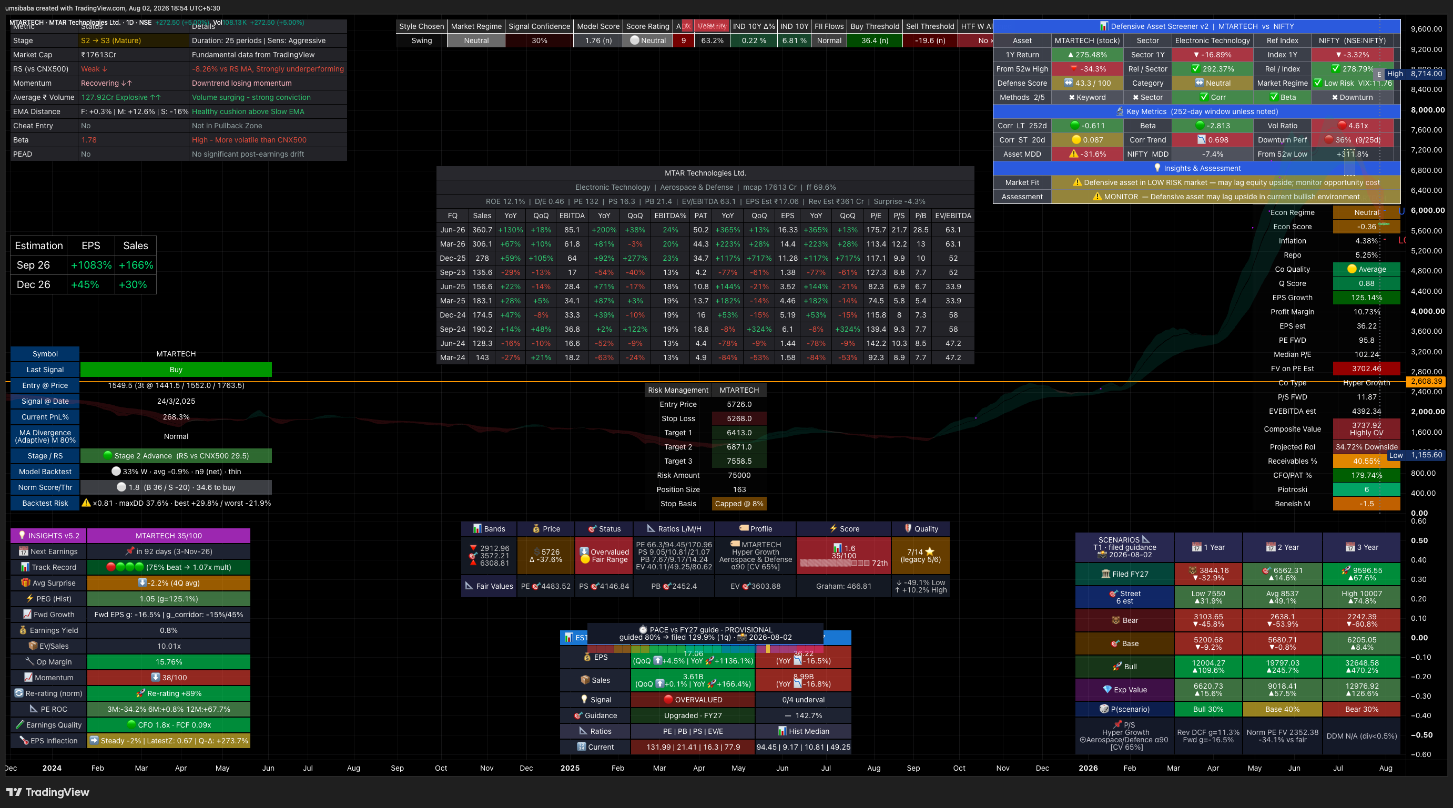Image resolution: width=1453 pixels, height=808 pixels.
Task: Click the medal icon beside Quality header
Action: (908, 529)
